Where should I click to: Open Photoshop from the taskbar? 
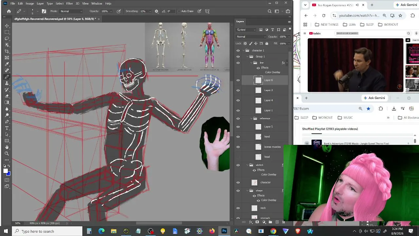(224, 231)
